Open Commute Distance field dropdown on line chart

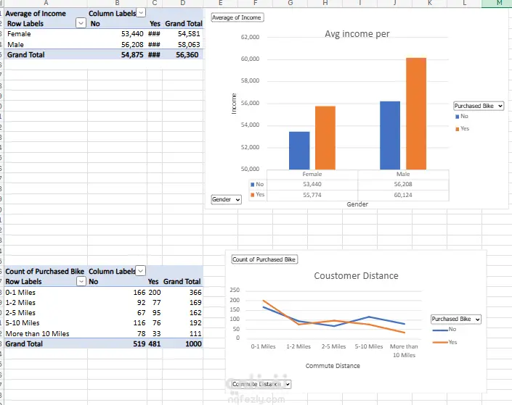pyautogui.click(x=261, y=384)
